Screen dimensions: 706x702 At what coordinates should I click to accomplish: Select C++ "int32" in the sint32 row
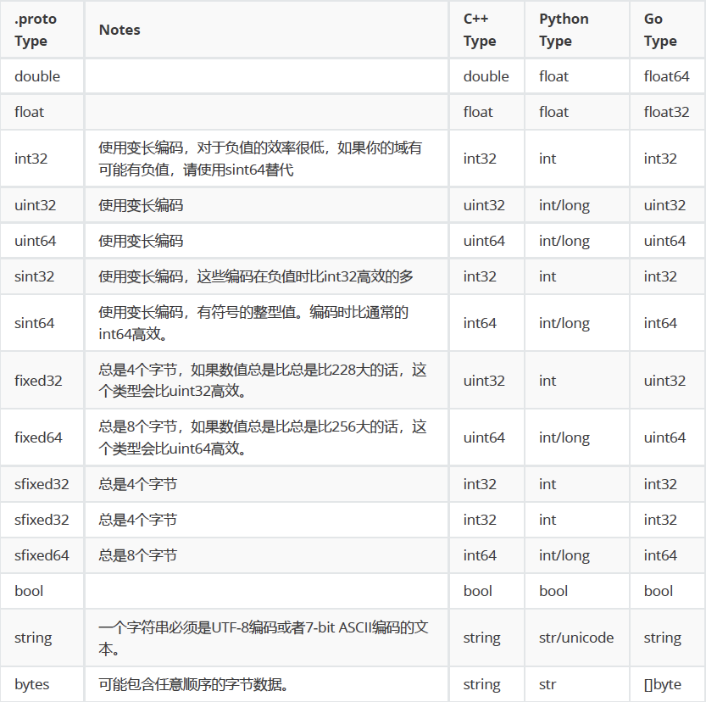(x=480, y=276)
